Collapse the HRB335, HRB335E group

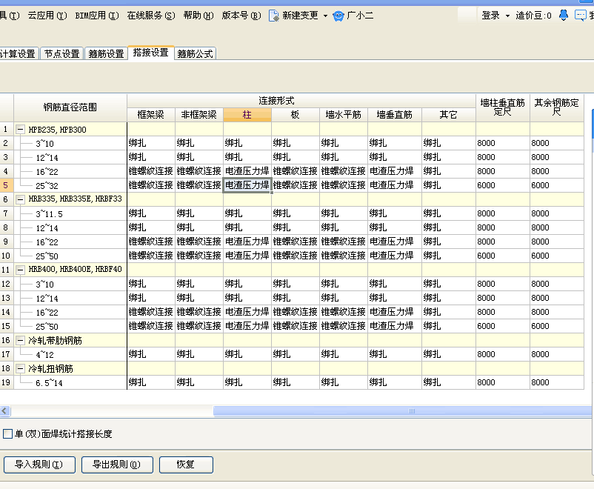(x=21, y=199)
